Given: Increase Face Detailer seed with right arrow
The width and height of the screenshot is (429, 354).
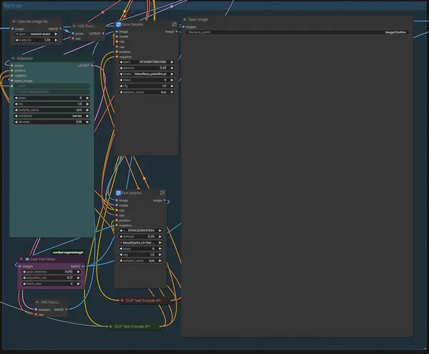Looking at the screenshot, I should click(172, 62).
